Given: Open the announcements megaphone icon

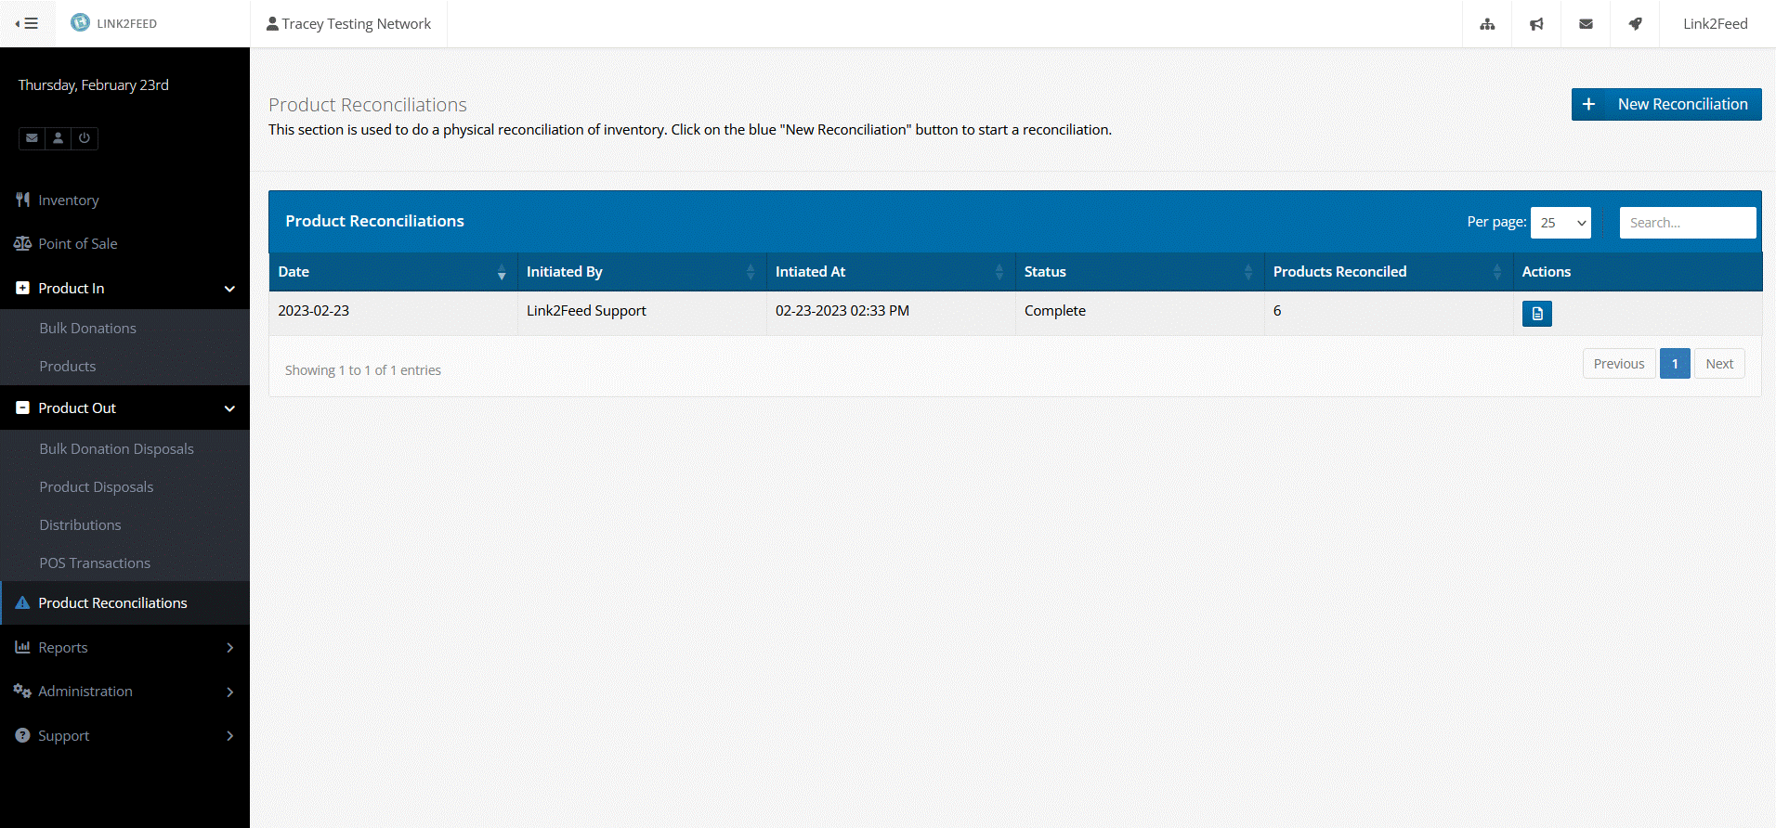Looking at the screenshot, I should coord(1536,24).
